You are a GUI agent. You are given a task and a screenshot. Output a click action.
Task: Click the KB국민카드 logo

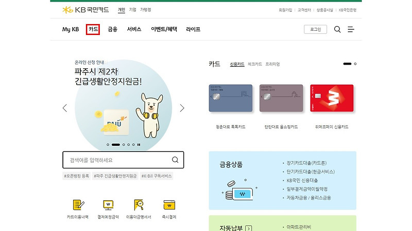(85, 10)
